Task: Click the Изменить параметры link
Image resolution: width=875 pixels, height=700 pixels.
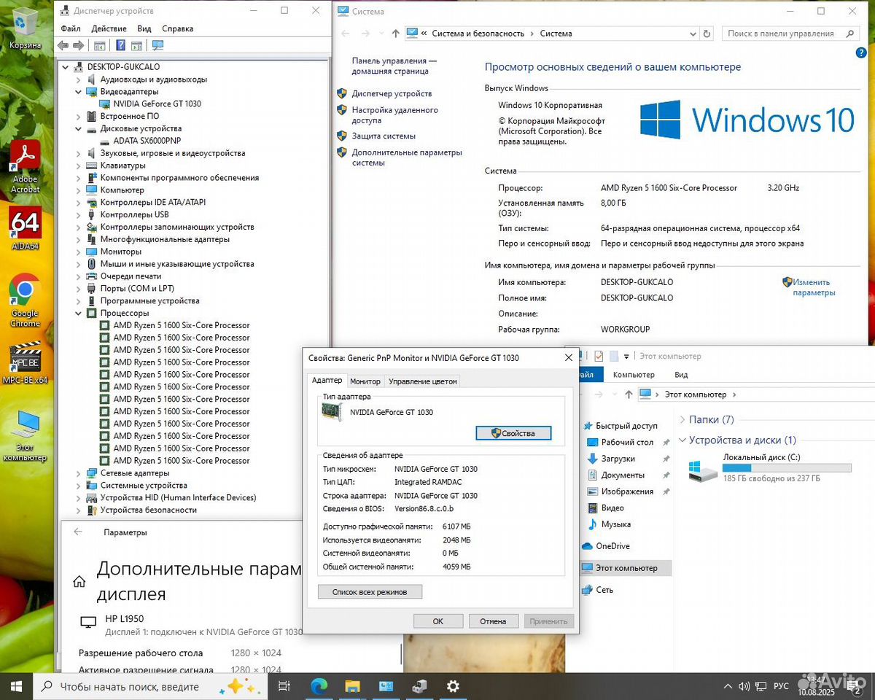Action: coord(814,287)
